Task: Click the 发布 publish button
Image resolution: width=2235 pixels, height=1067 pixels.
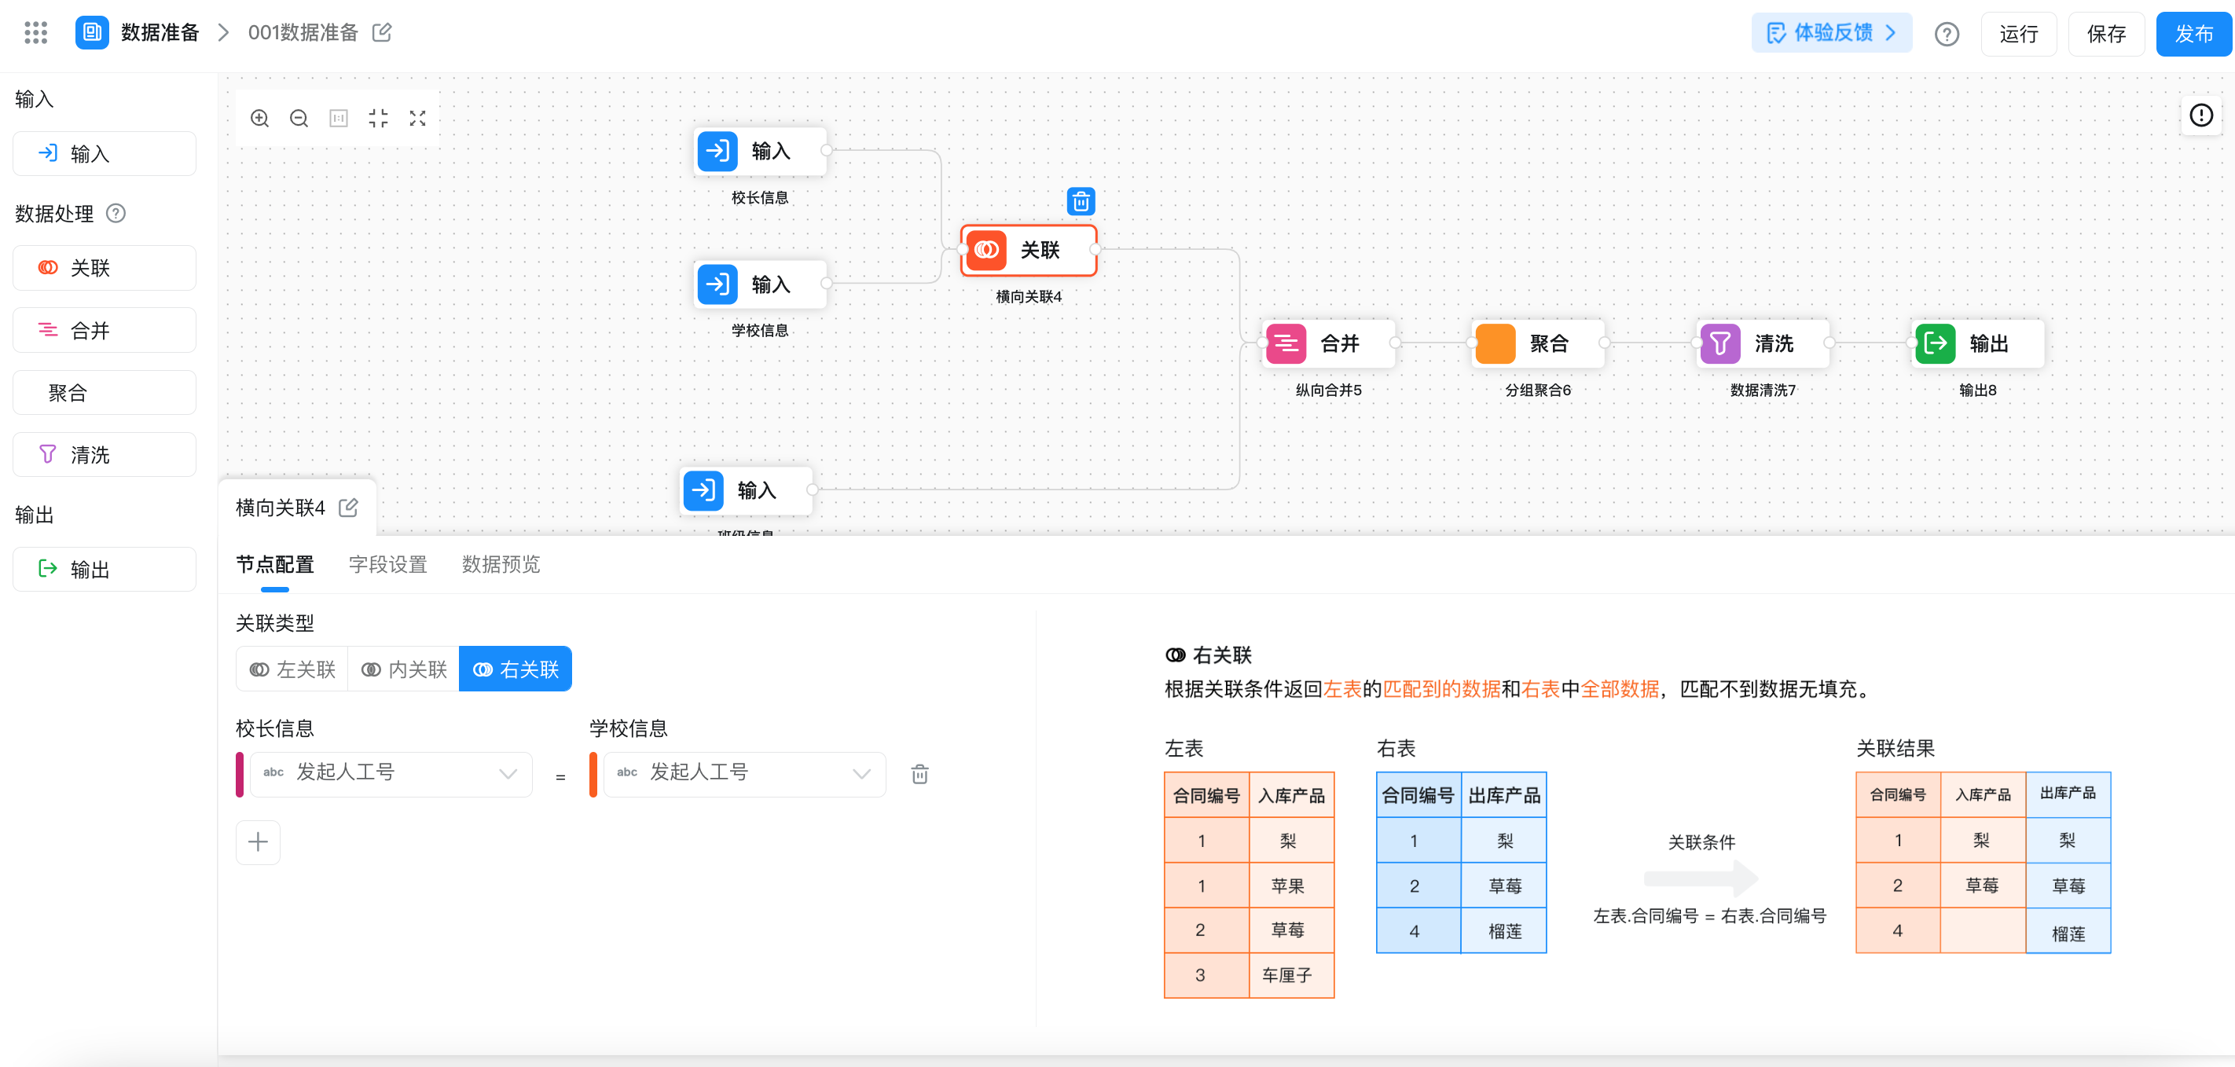Action: click(2193, 35)
